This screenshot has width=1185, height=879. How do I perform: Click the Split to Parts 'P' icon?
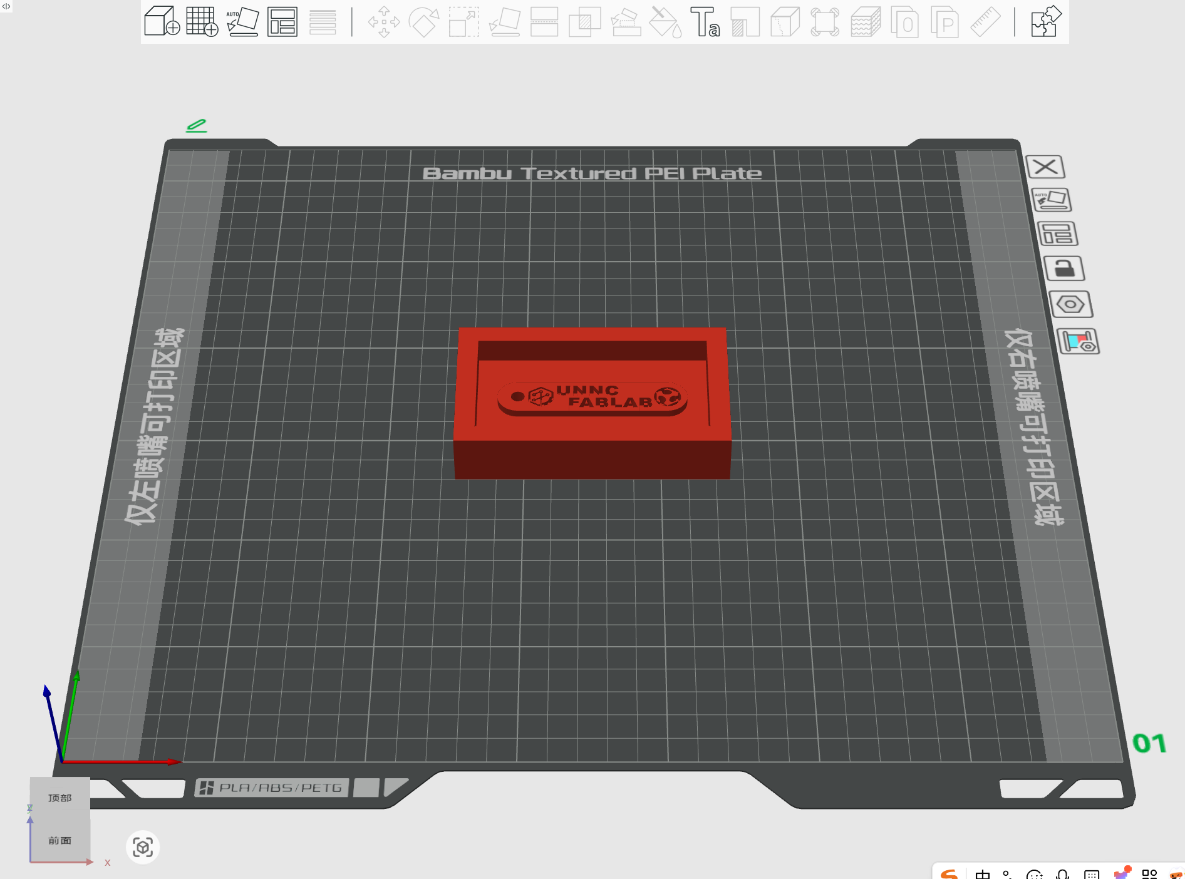click(945, 22)
